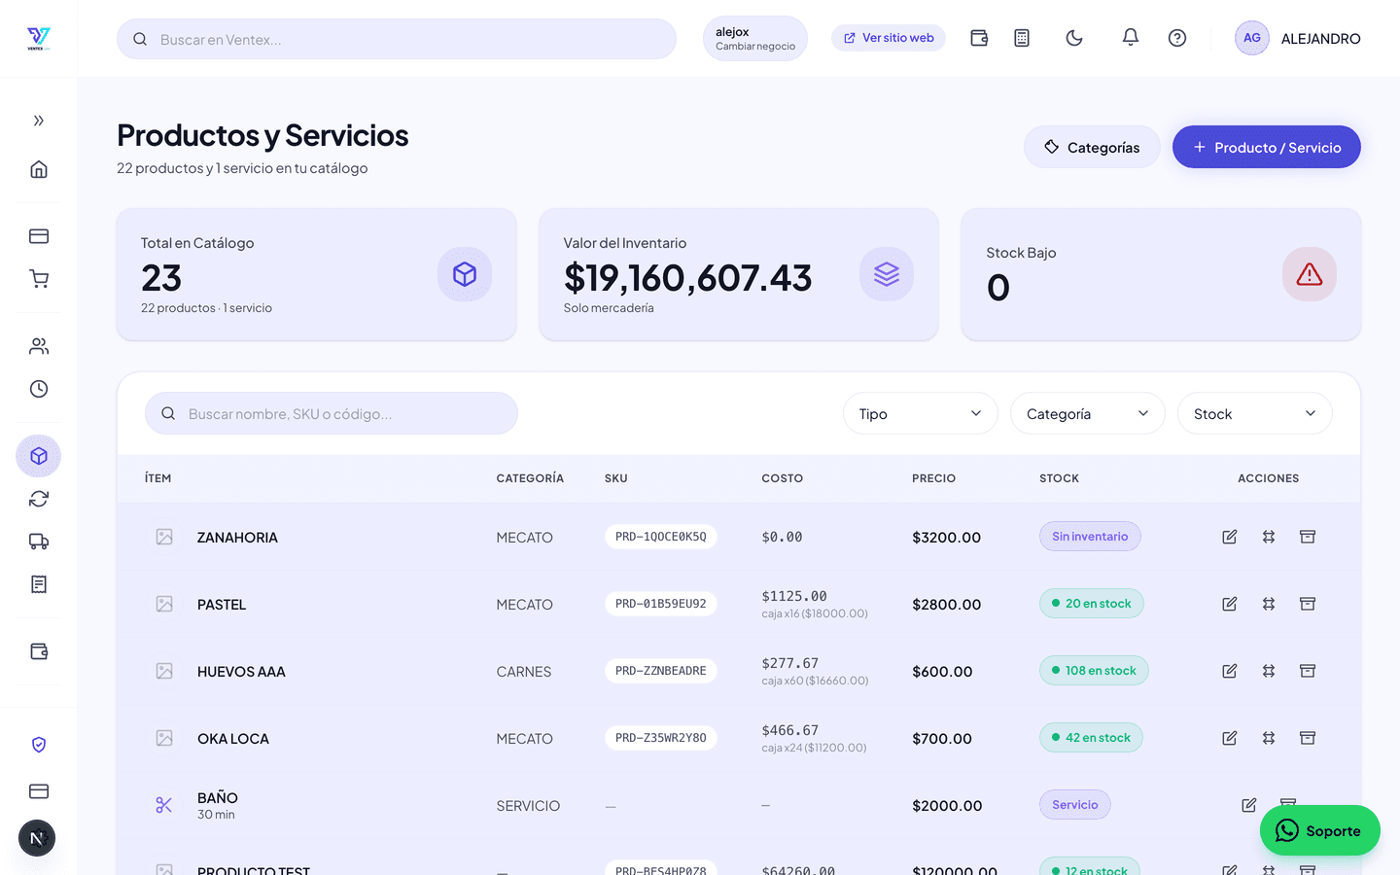Open the customers people icon in sidebar
This screenshot has width=1400, height=875.
click(39, 346)
